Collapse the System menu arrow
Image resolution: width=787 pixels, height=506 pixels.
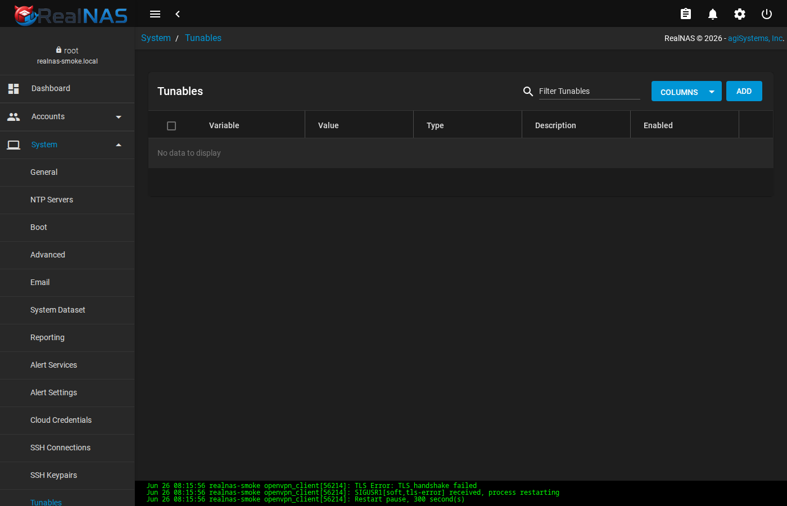point(119,145)
